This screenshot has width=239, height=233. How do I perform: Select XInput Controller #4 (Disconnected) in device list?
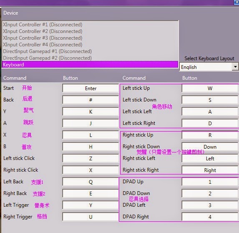[x=90, y=45]
